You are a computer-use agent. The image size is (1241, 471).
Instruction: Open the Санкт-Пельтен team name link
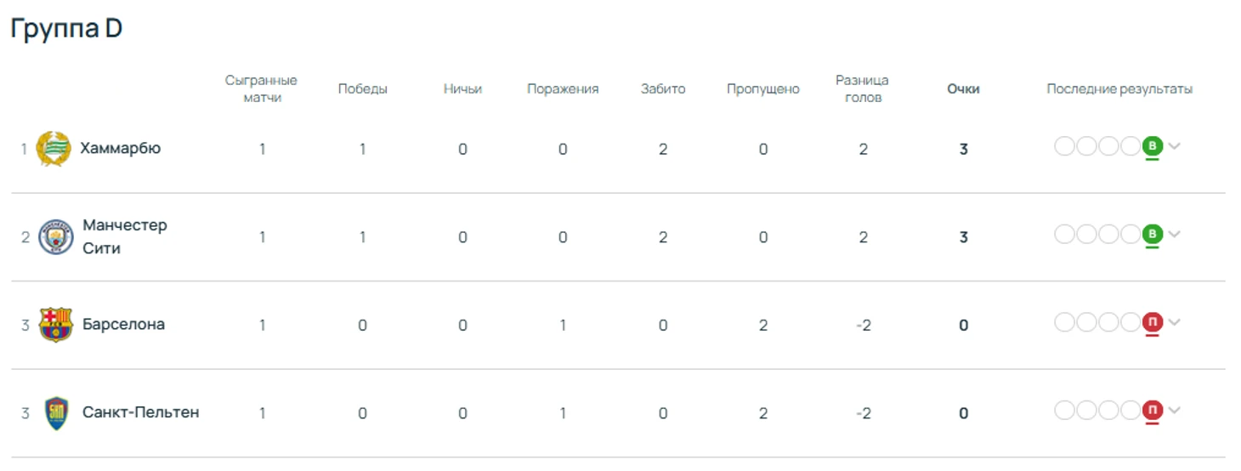click(140, 412)
